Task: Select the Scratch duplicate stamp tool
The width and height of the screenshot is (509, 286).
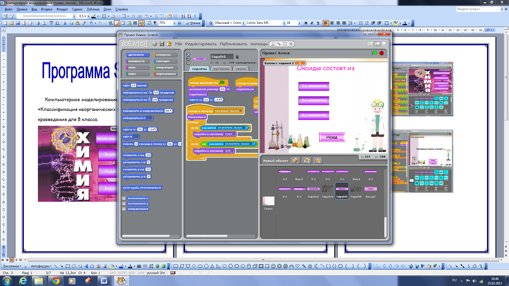Action: coord(273,44)
